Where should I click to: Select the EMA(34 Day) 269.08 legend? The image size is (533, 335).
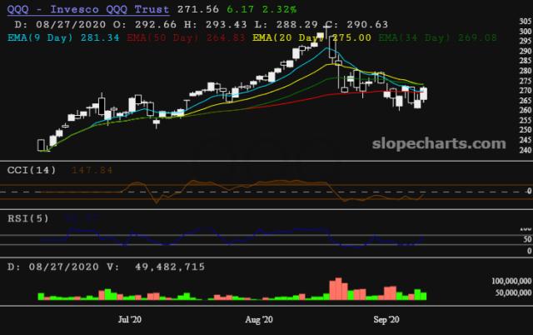pos(437,37)
